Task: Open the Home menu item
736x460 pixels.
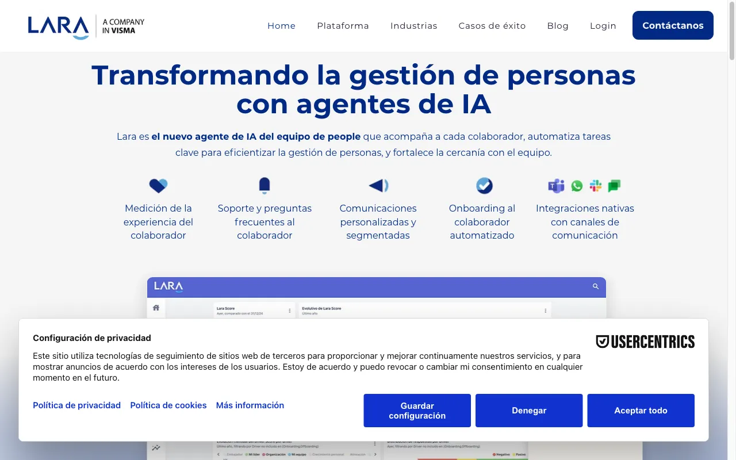Action: pyautogui.click(x=282, y=26)
